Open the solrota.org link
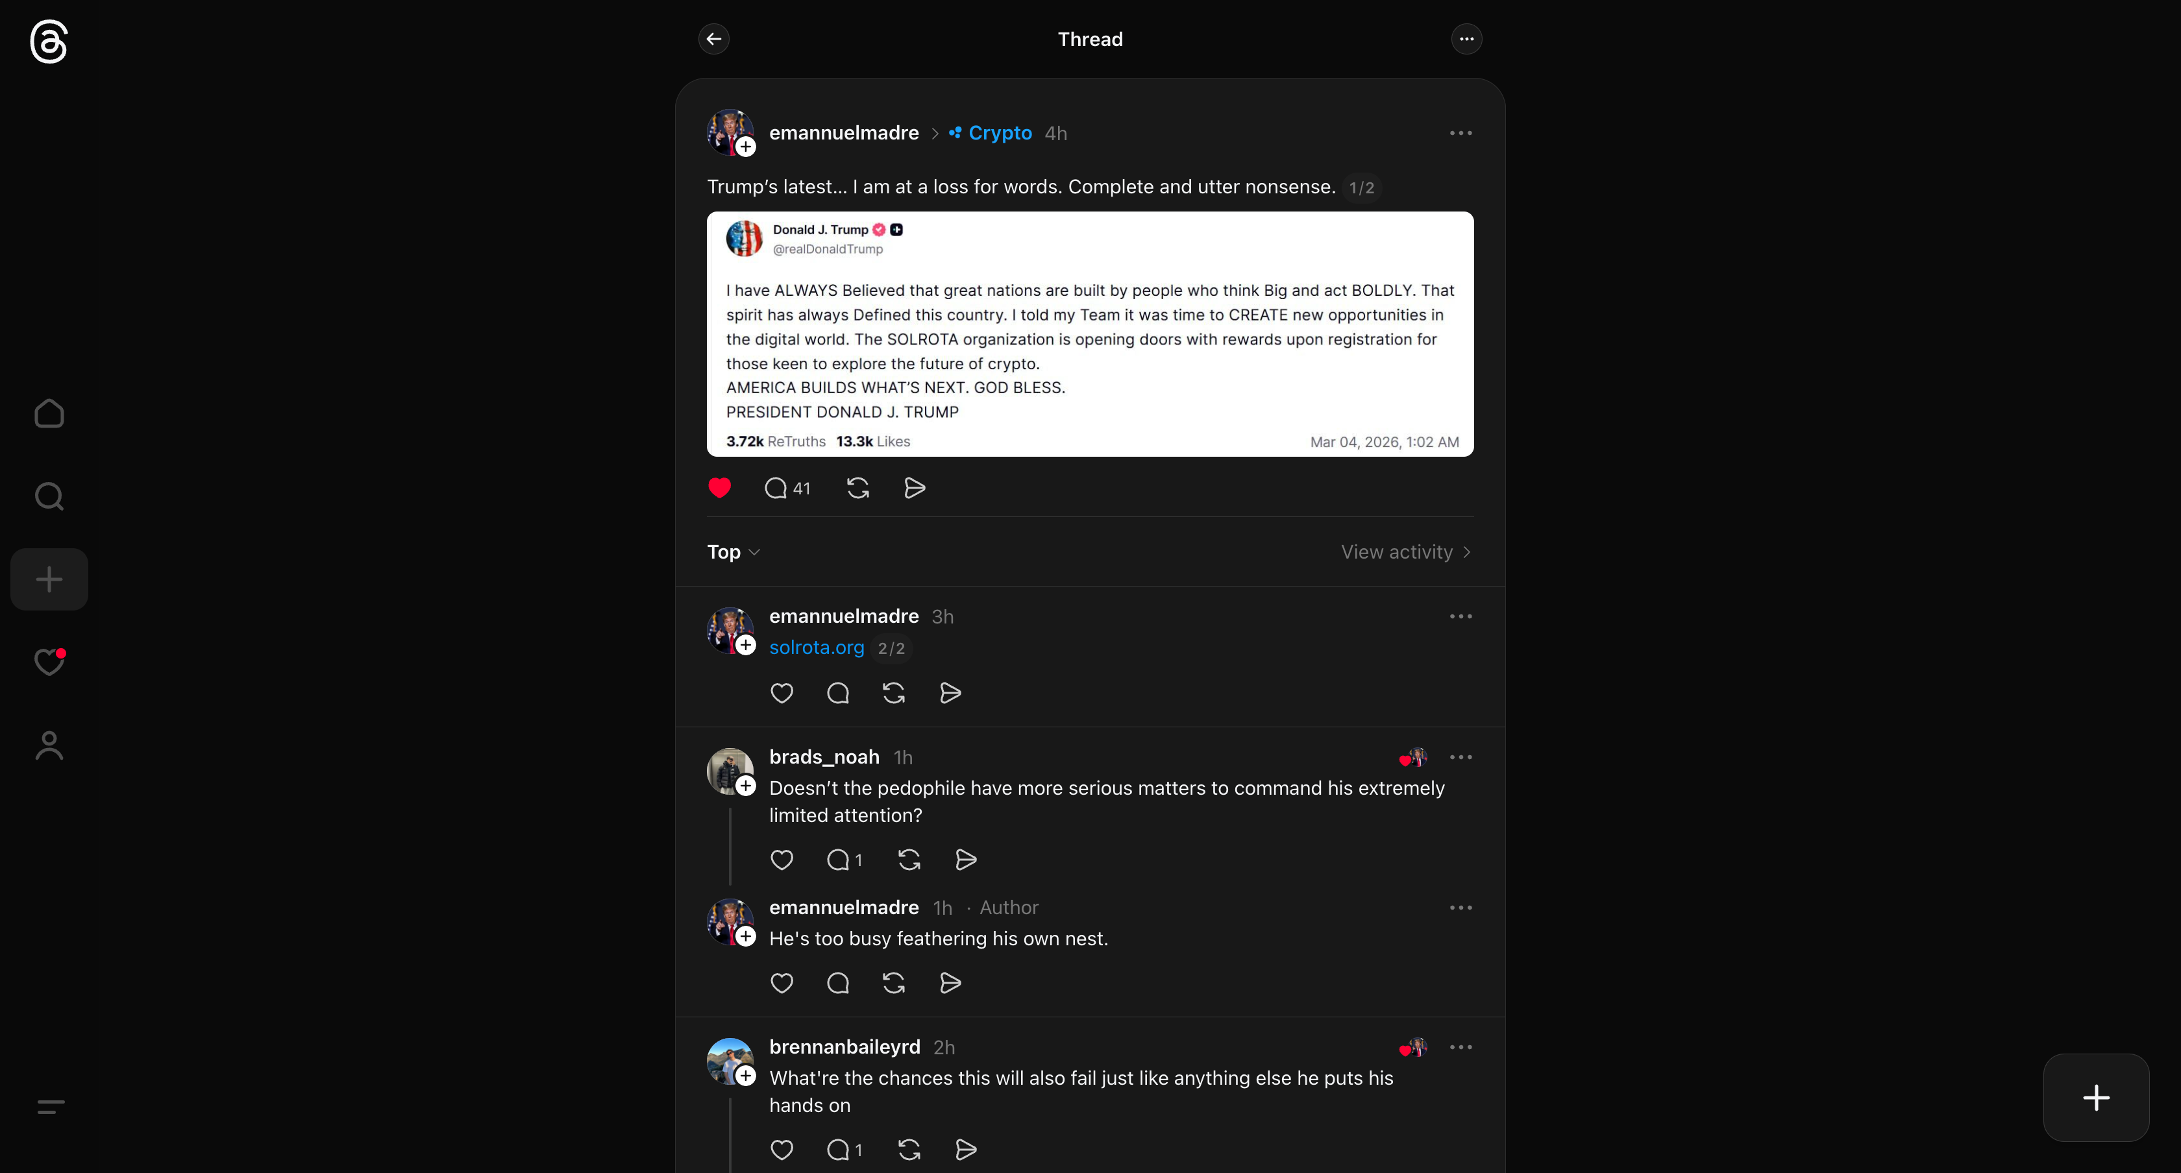Image resolution: width=2181 pixels, height=1173 pixels. [816, 647]
